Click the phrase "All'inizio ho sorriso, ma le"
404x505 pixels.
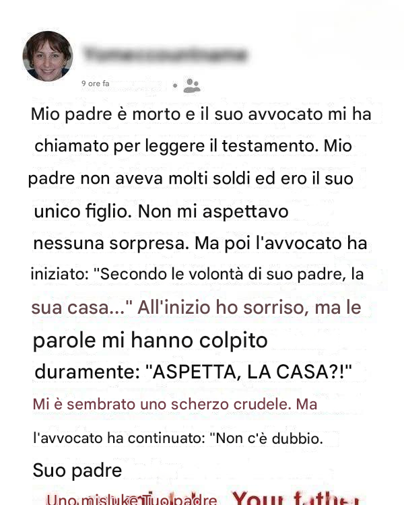[x=249, y=307]
